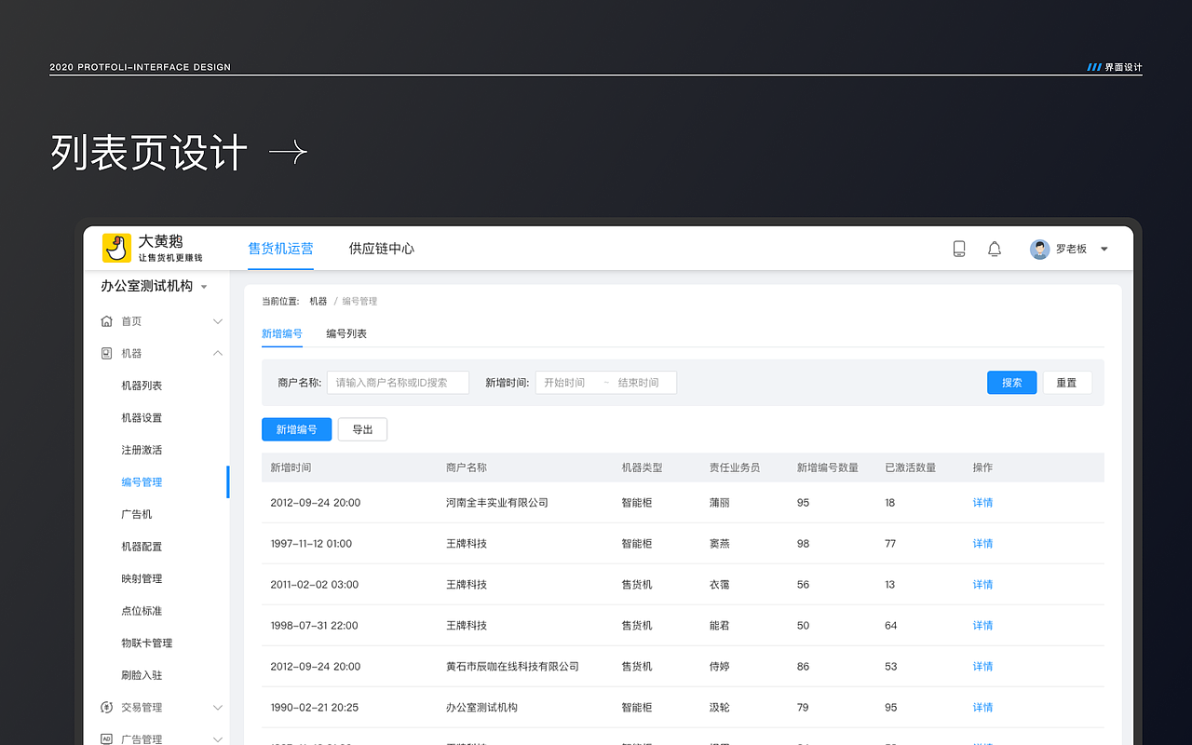Open 详情 for 河南全丰实业有限公司 row
This screenshot has height=745, width=1192.
coord(982,503)
